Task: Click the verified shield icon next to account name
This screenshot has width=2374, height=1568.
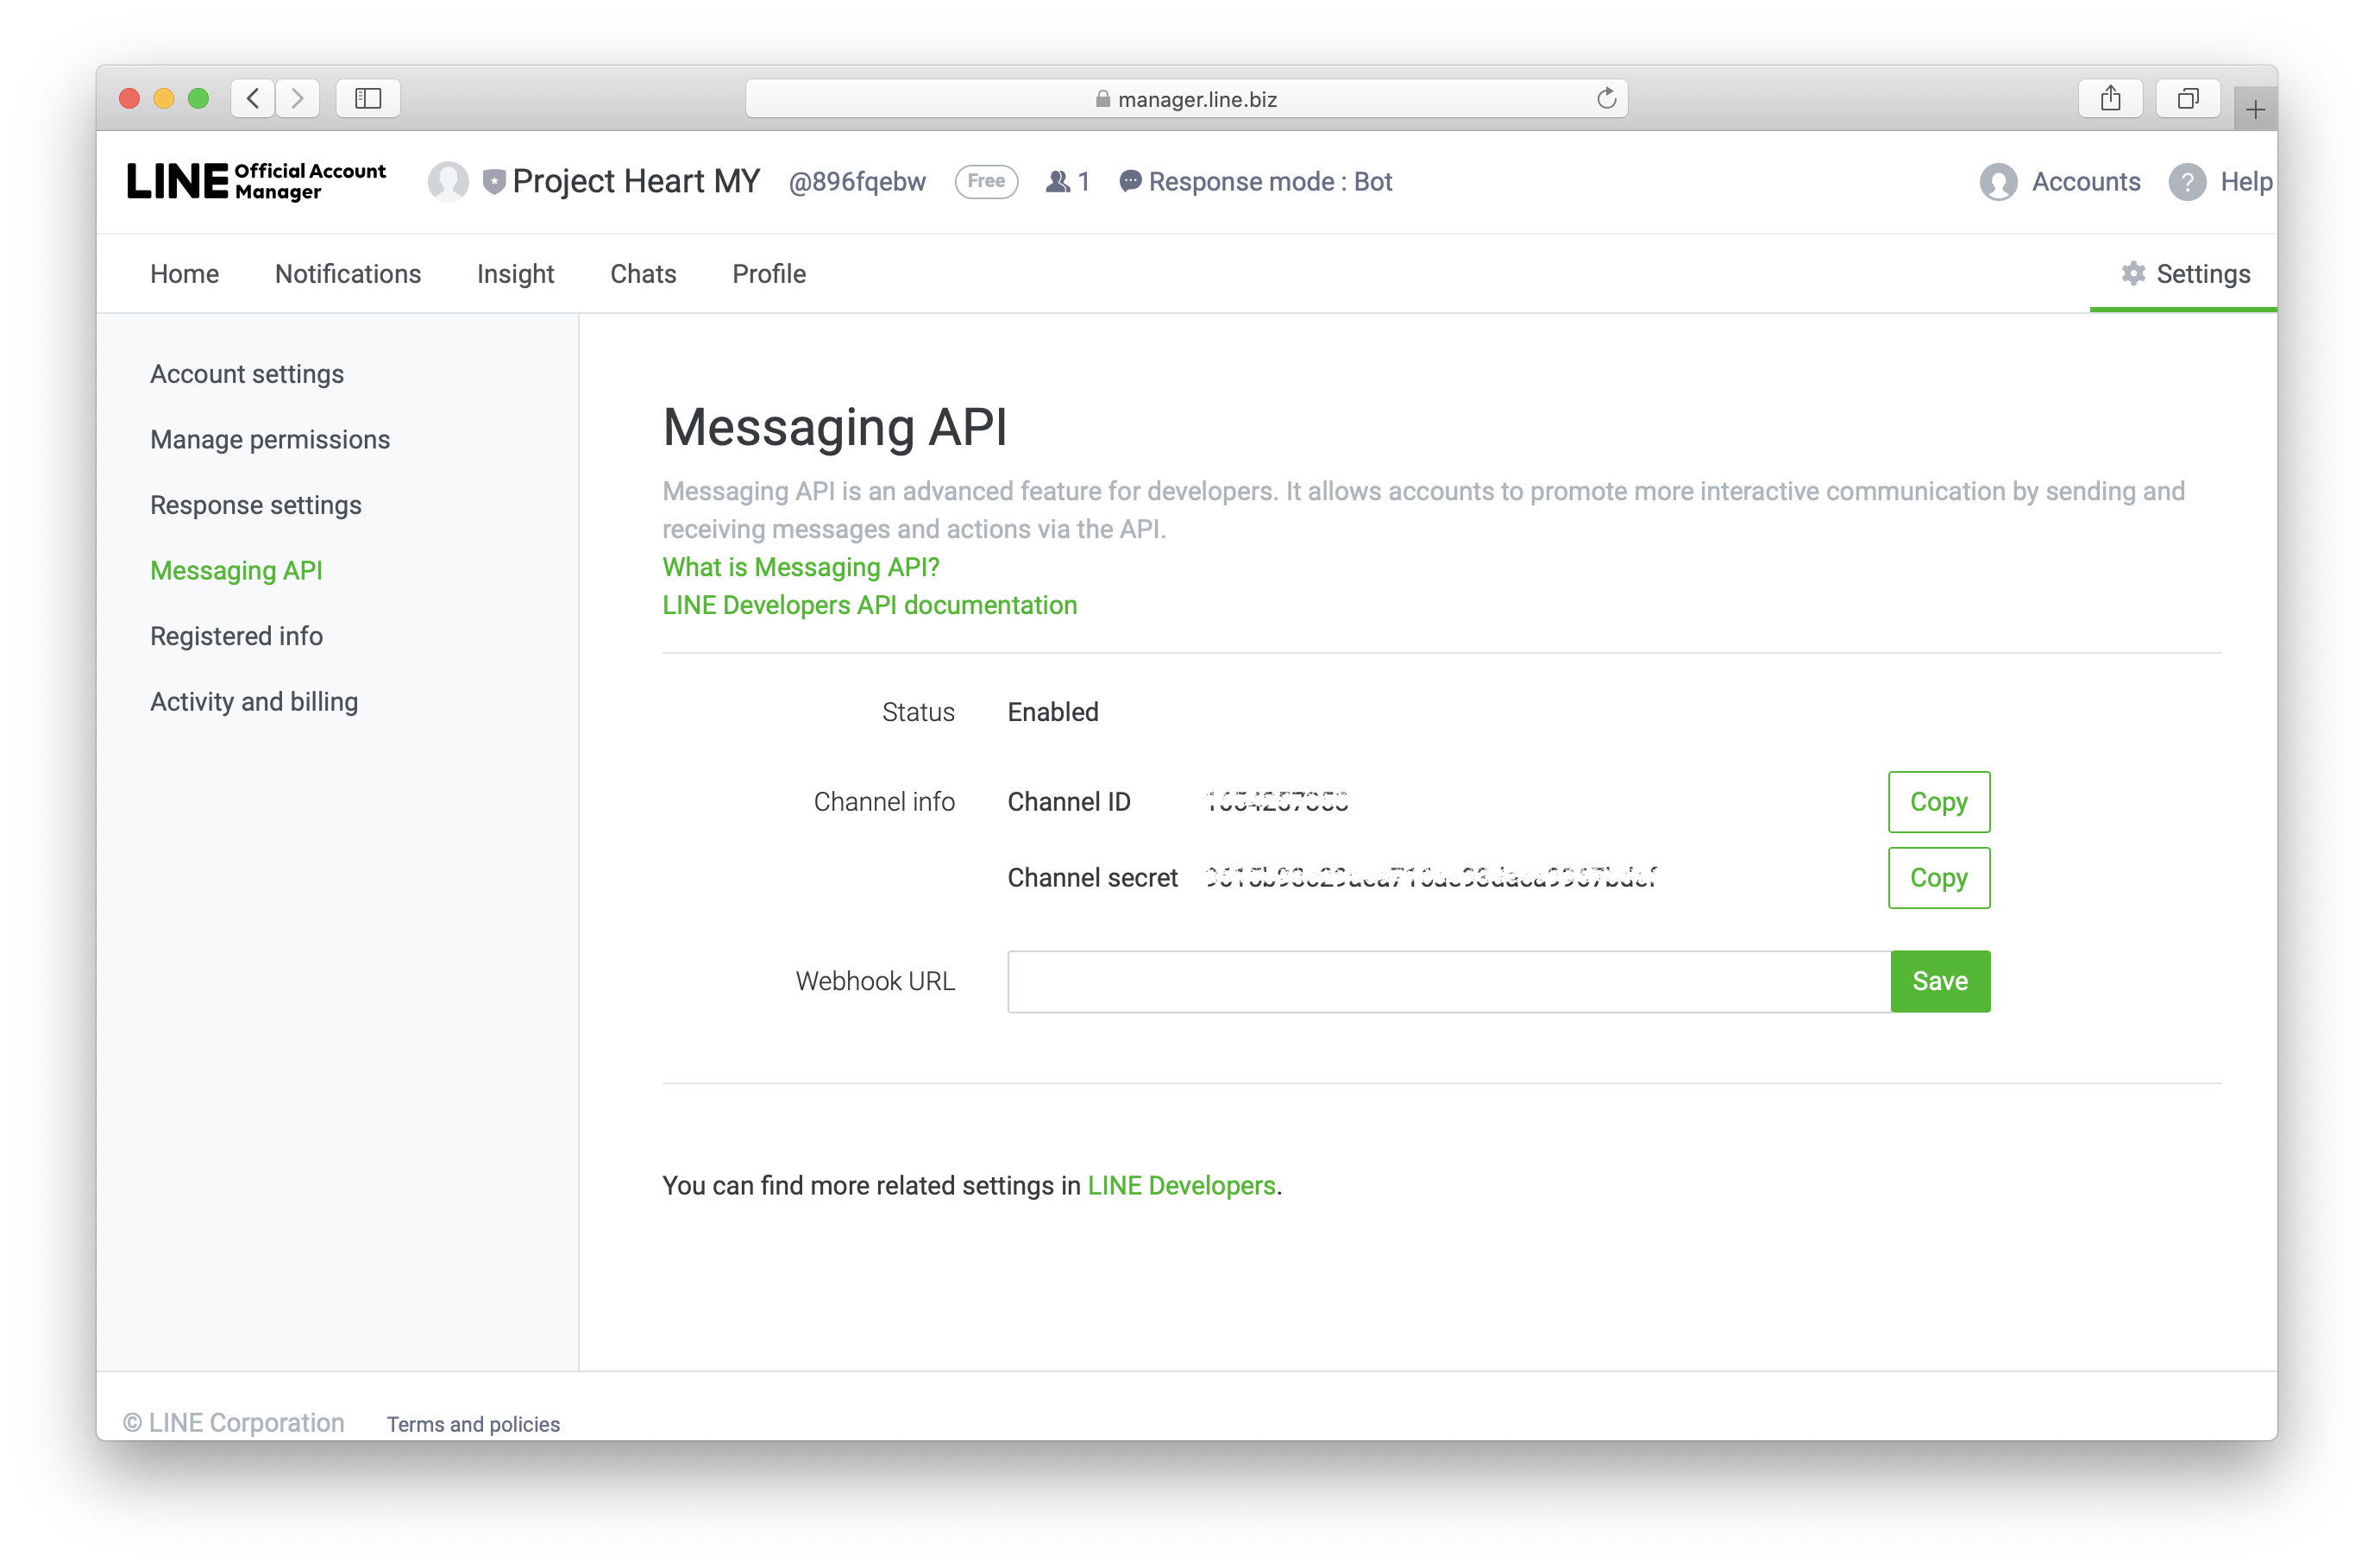Action: 499,180
